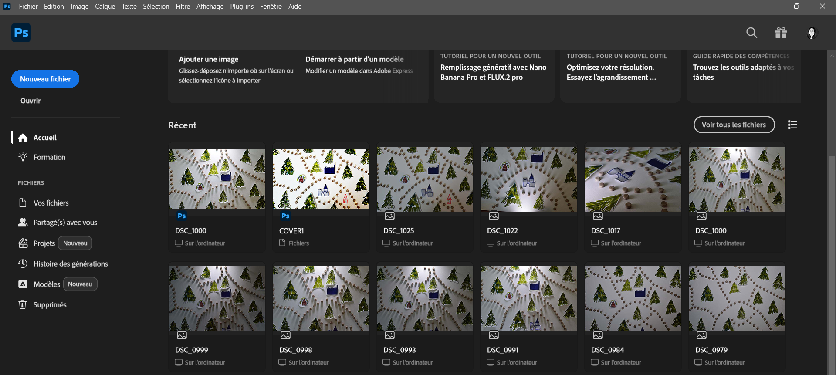Open the Fenêtre menu
The height and width of the screenshot is (375, 836).
[271, 7]
